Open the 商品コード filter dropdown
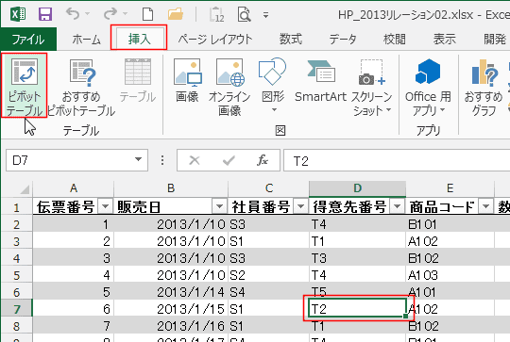510x342 pixels. (x=486, y=206)
